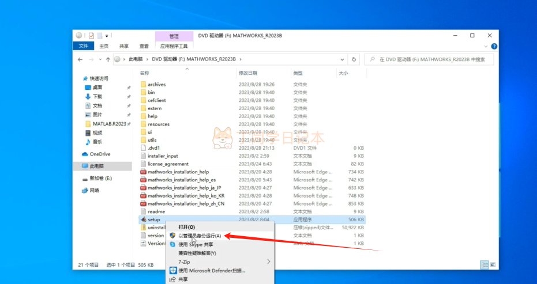Open 桌面 quick access item
The image size is (537, 284).
tap(97, 88)
